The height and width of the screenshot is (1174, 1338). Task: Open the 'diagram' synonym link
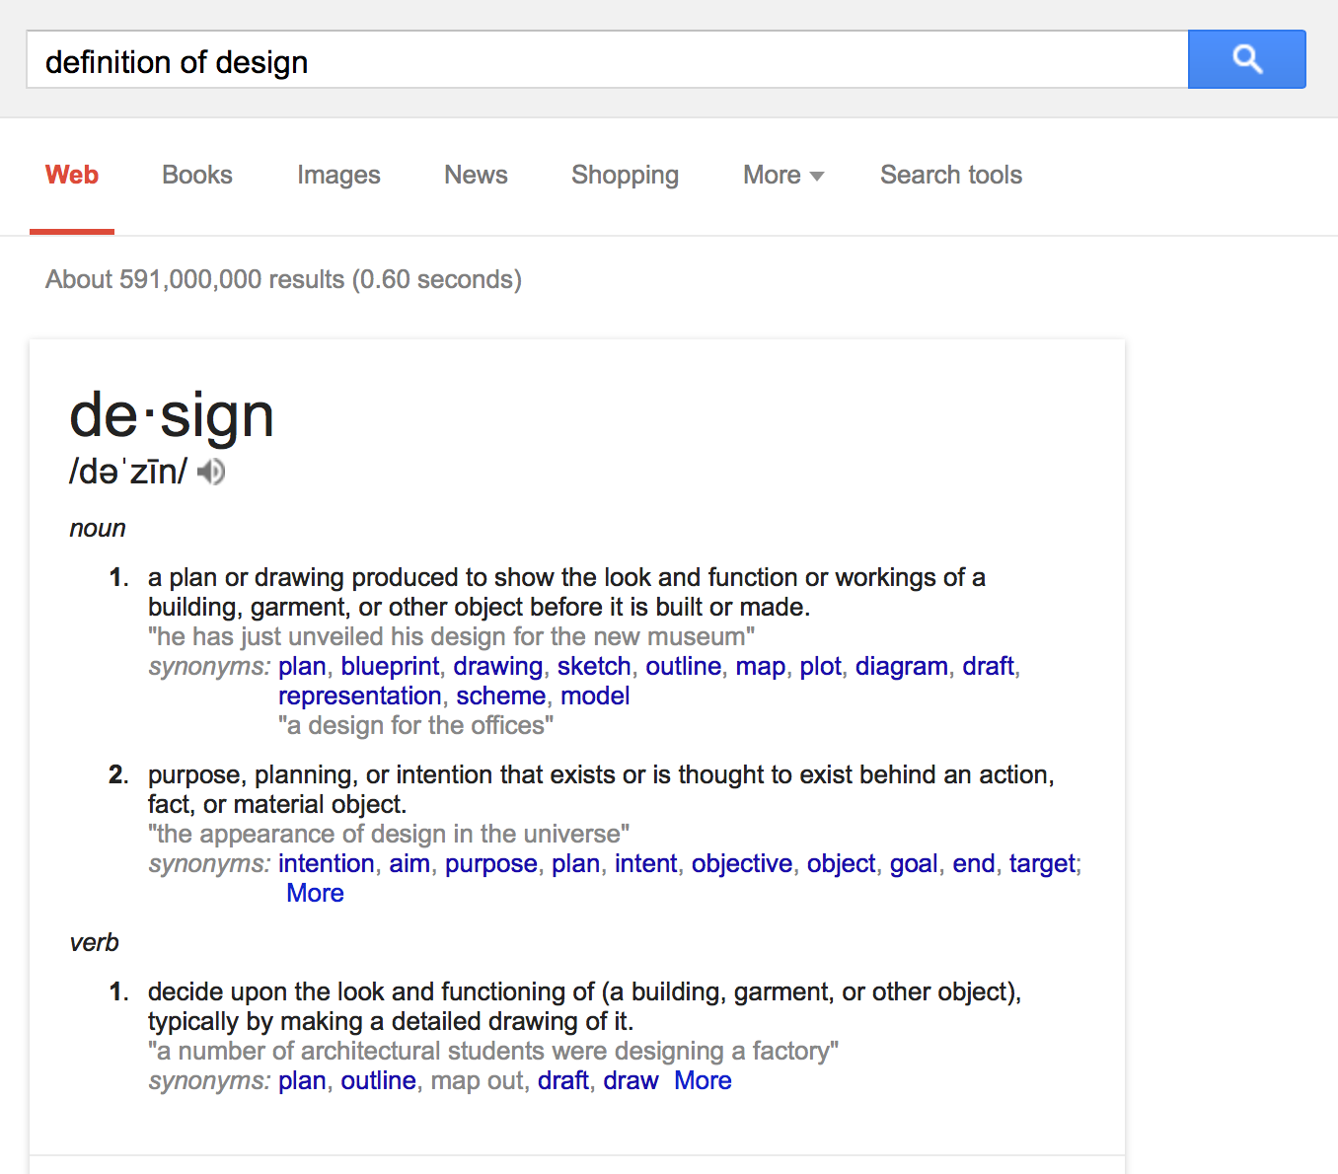(901, 666)
